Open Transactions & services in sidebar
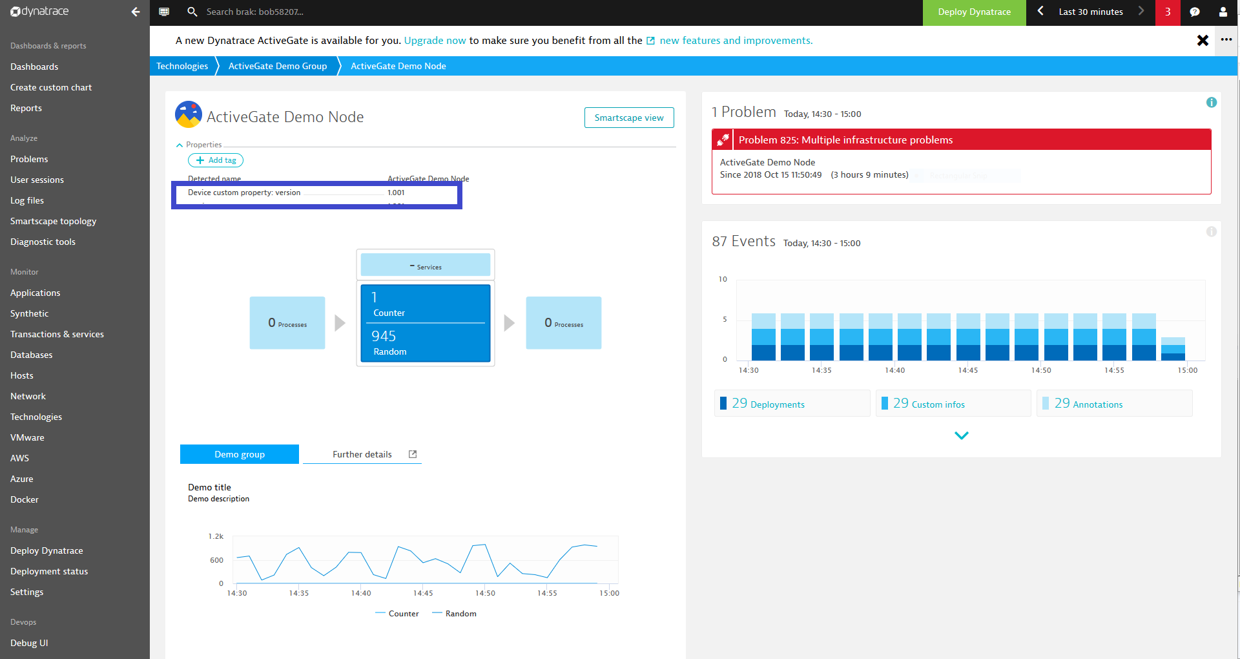 pyautogui.click(x=57, y=334)
